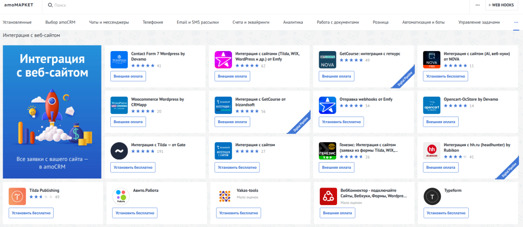Click Внешняя оплата under ВебКоннектор
Viewport: 523px width, 227px height.
tap(338, 213)
